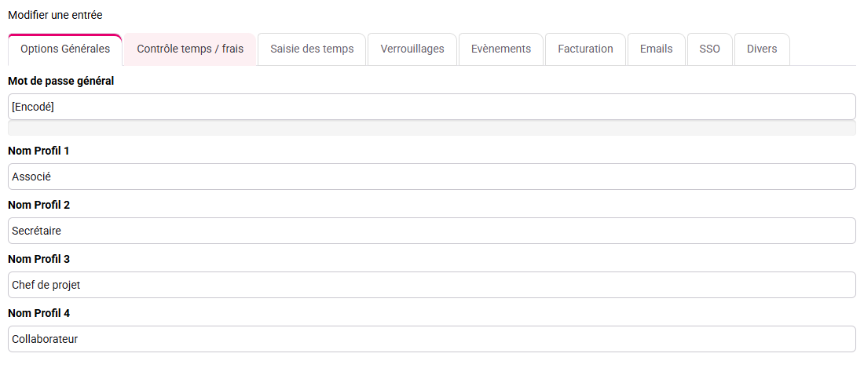Go to the Evènements tab

tap(501, 49)
